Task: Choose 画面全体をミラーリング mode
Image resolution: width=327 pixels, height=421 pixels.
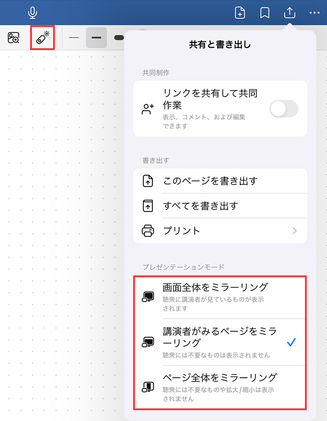Action: [220, 297]
